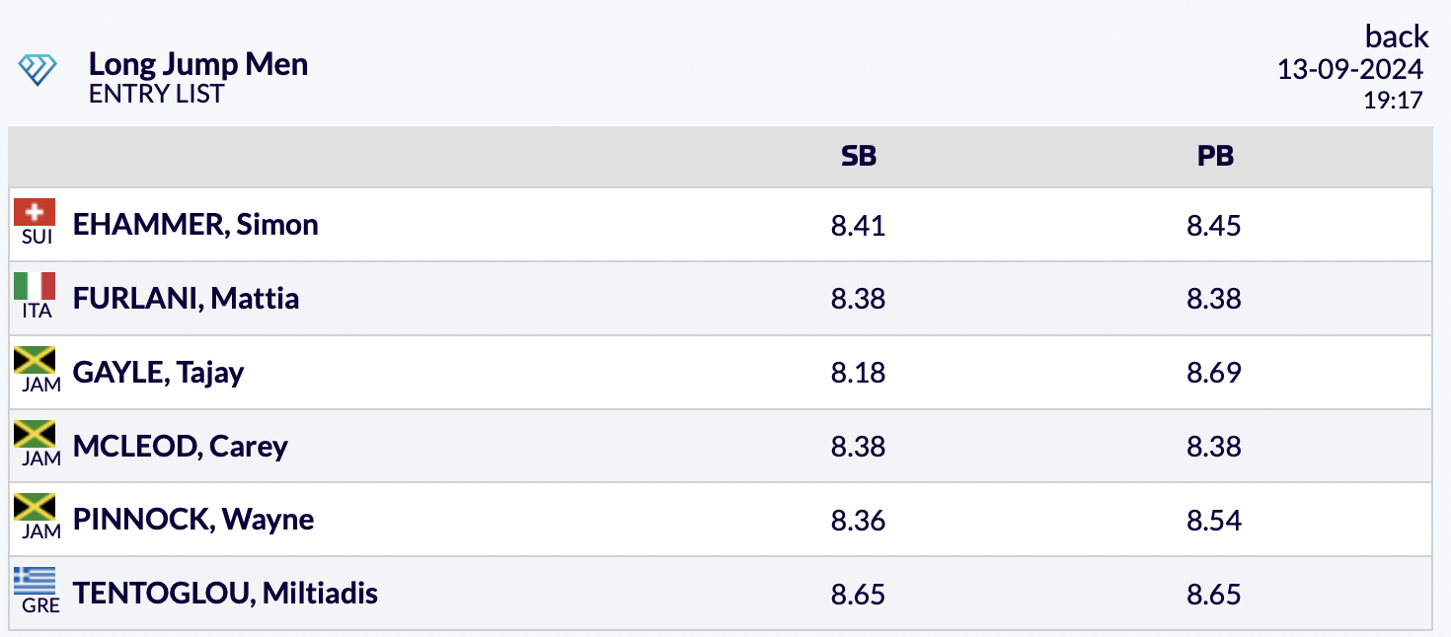Open MCLEOD, Carey's profile name
1451x637 pixels.
click(180, 447)
